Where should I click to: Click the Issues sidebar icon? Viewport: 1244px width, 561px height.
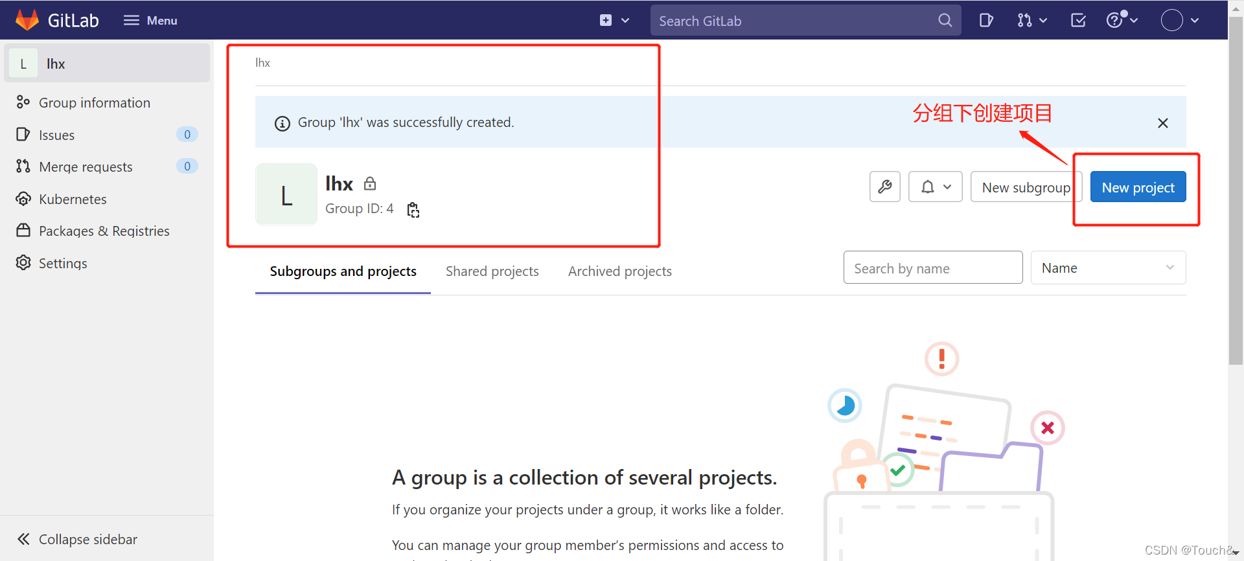pyautogui.click(x=23, y=134)
